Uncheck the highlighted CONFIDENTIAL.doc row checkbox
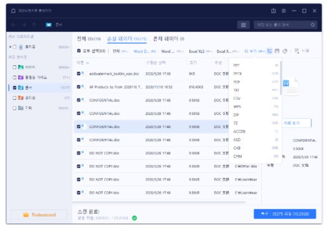 tap(78, 127)
